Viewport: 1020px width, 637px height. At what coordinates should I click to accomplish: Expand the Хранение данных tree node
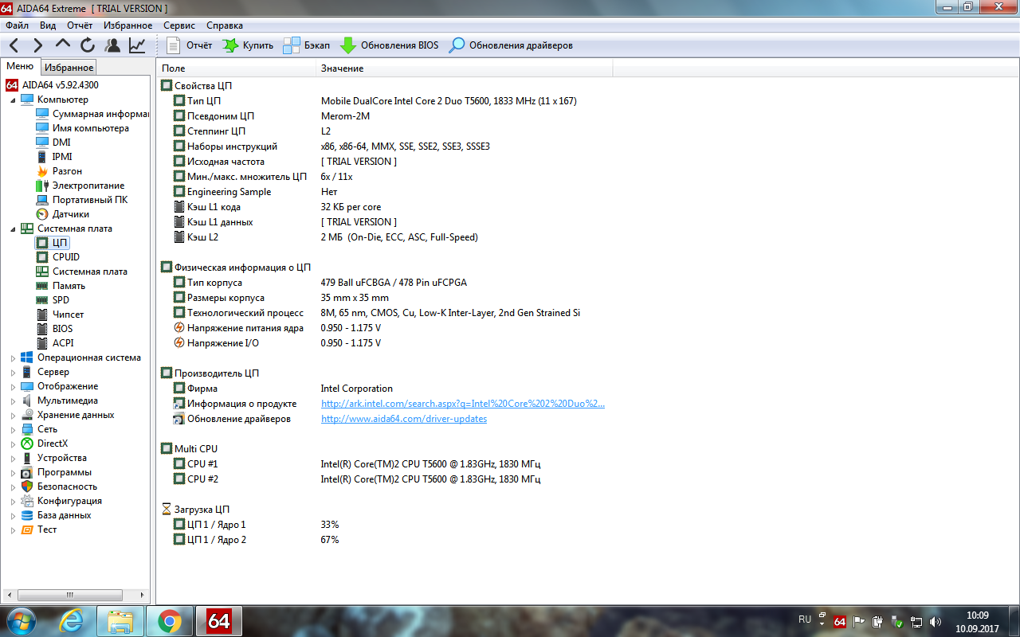click(13, 415)
